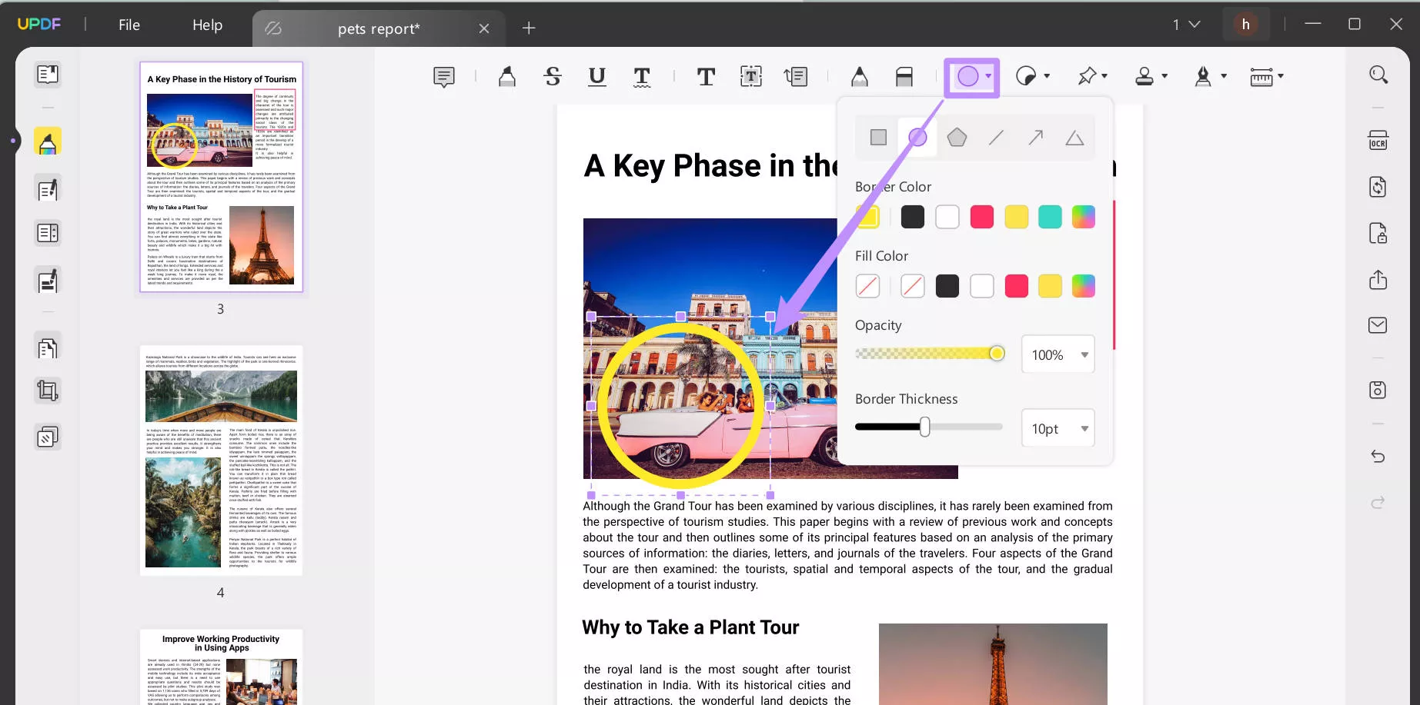
Task: Select the eraser tool
Action: pos(904,76)
